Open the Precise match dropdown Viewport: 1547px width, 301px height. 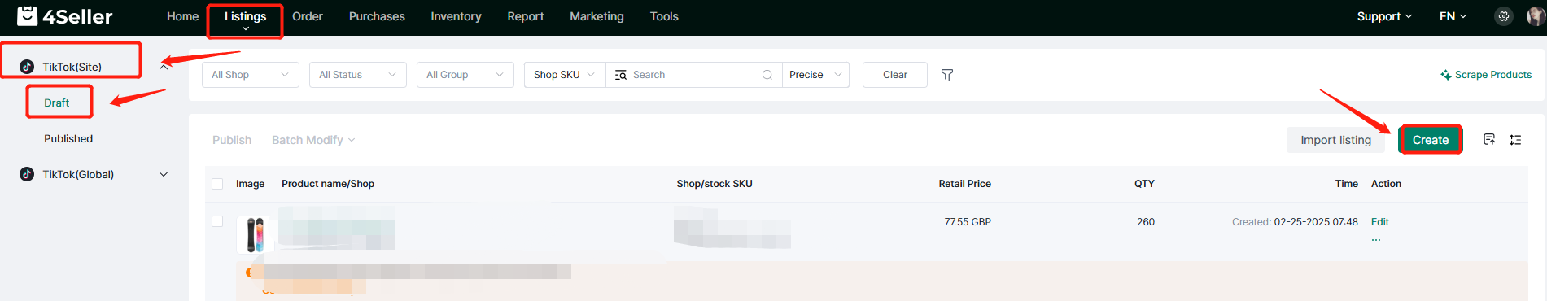coord(816,75)
